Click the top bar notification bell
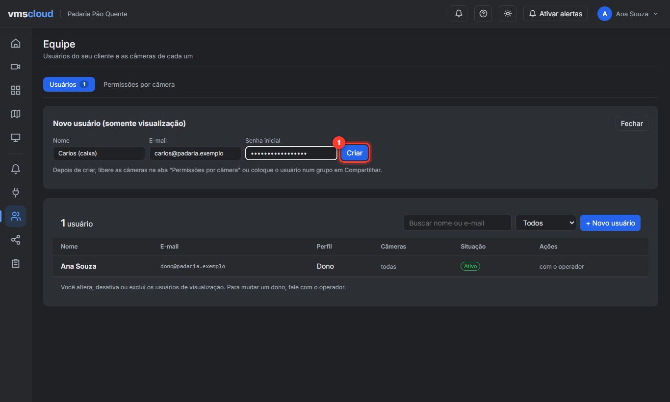 [459, 14]
